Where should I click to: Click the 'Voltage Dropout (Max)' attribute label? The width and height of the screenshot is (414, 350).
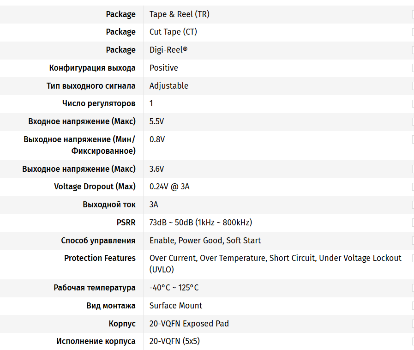pyautogui.click(x=95, y=187)
